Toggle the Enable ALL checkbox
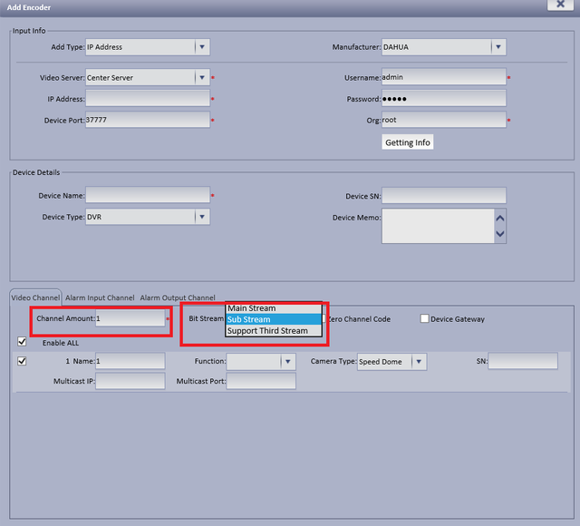Screen dimensions: 580x526 [22, 342]
